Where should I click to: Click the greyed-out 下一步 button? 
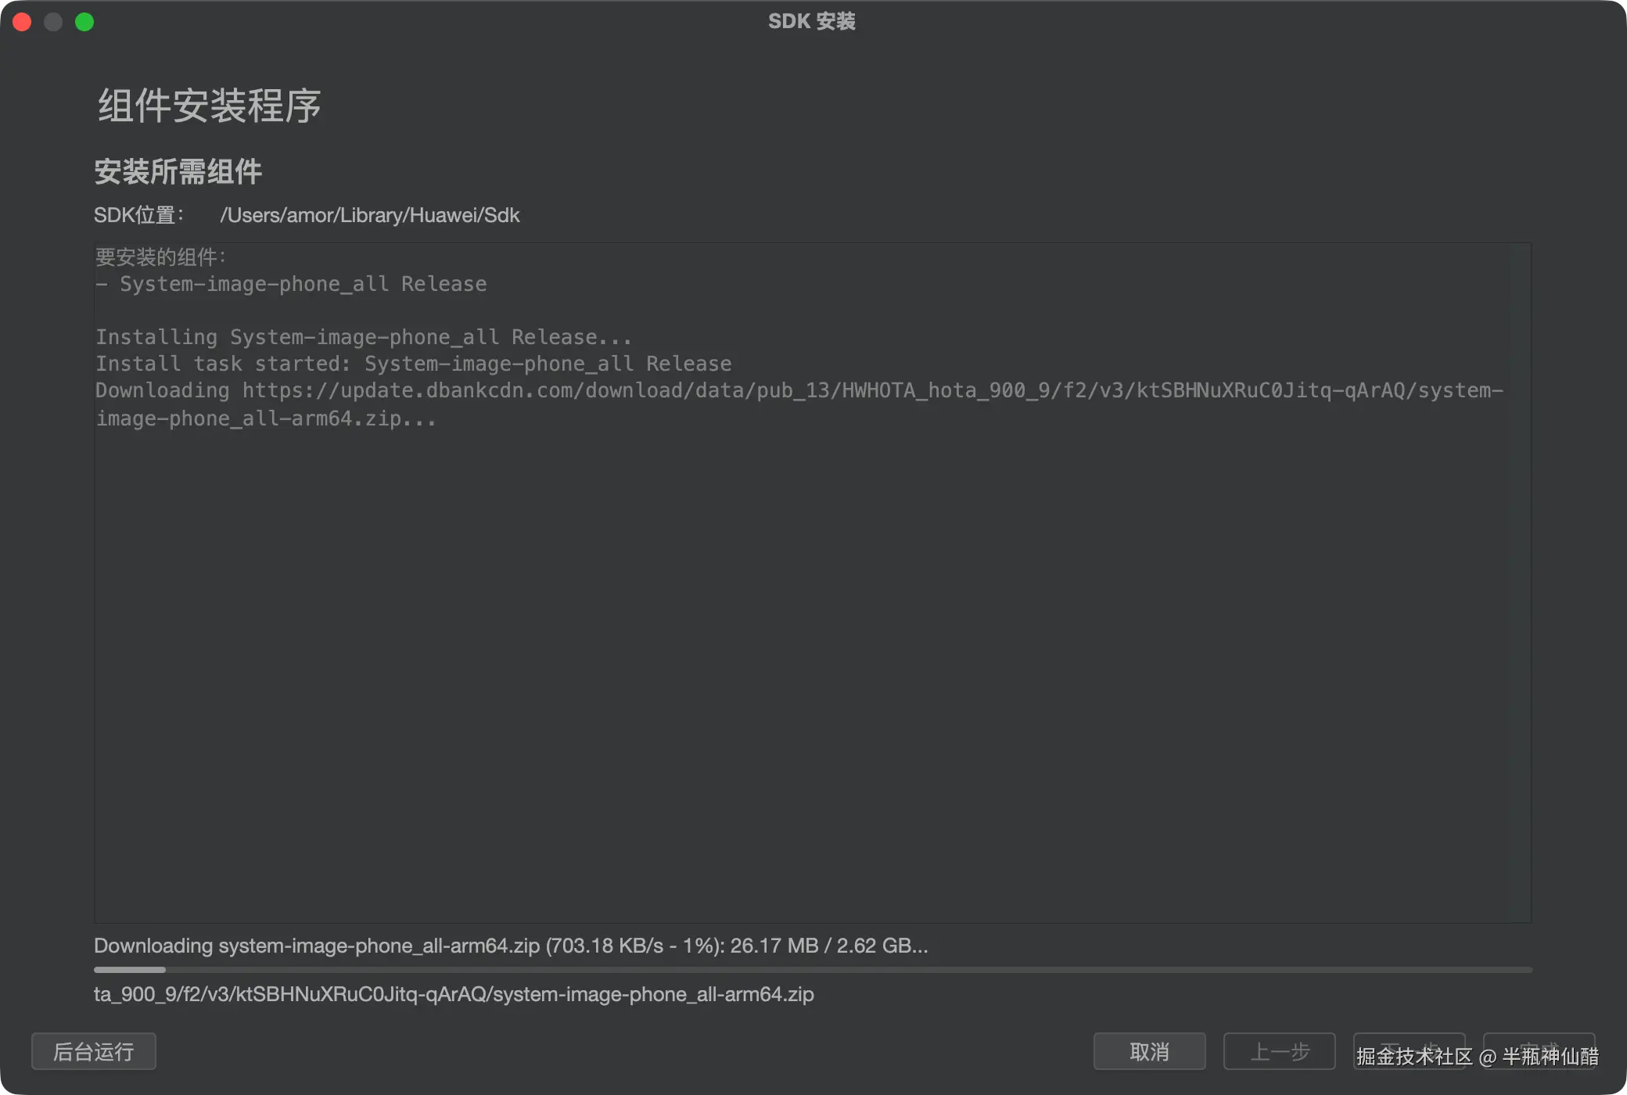click(x=1409, y=1050)
